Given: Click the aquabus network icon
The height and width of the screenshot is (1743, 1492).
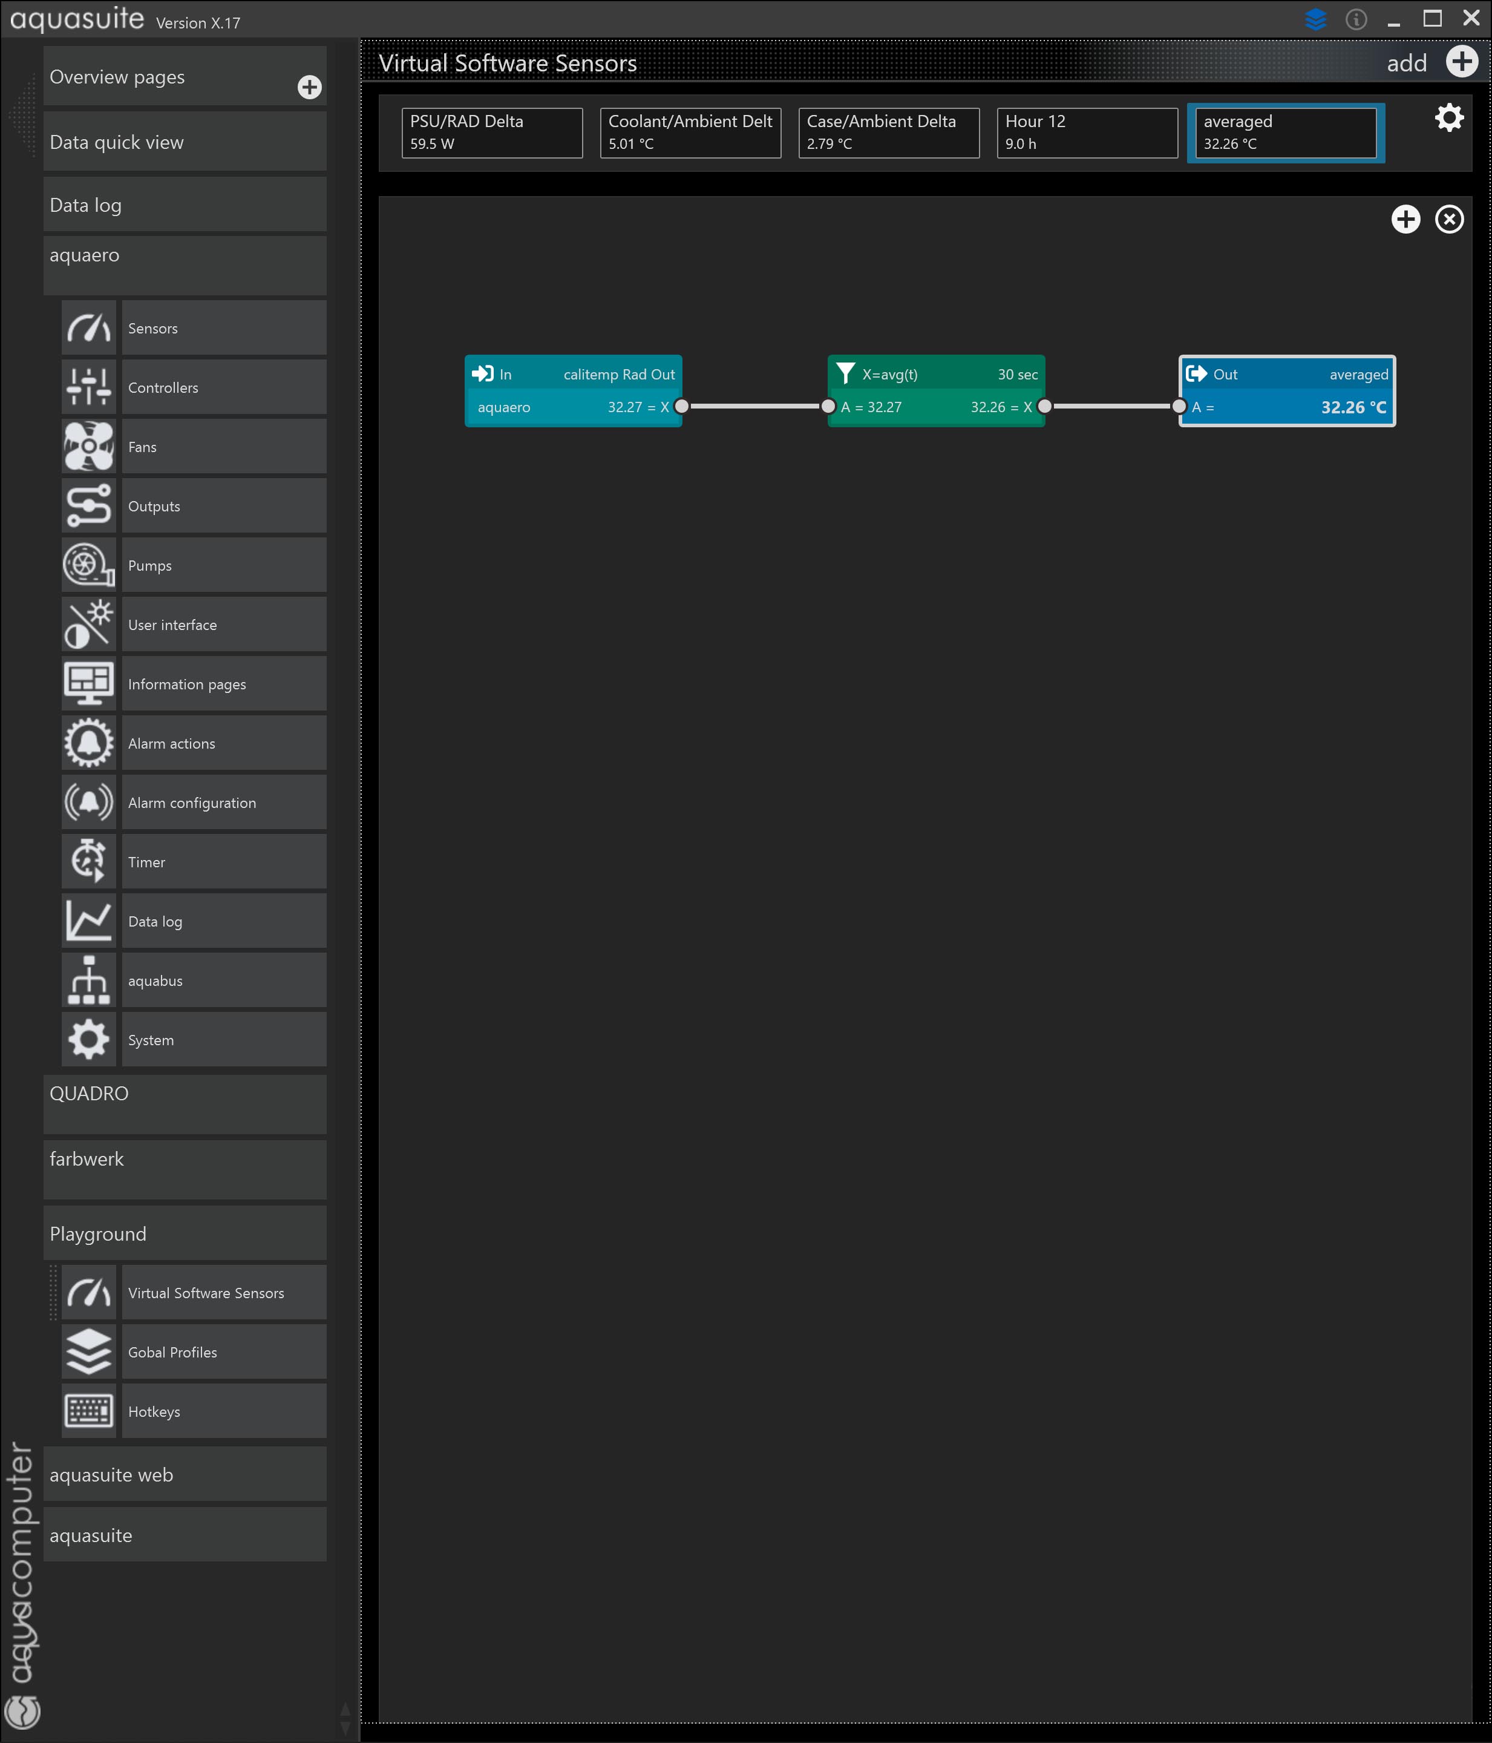Looking at the screenshot, I should (x=88, y=980).
